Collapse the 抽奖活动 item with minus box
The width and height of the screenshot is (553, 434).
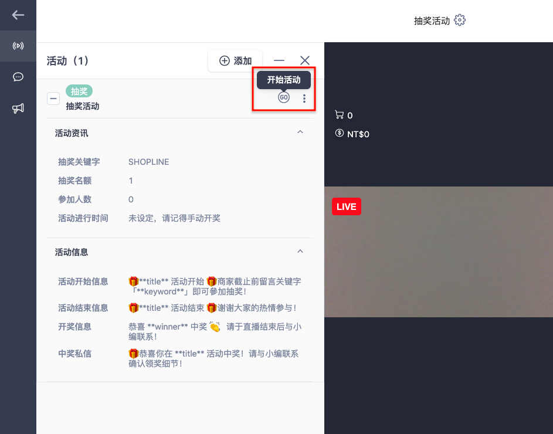53,99
